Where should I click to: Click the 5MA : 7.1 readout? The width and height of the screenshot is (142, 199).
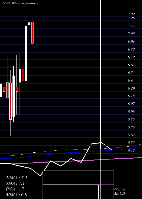coord(15,183)
